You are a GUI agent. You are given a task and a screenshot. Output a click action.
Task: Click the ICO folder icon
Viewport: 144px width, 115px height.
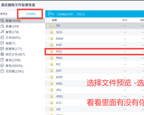(x=52, y=103)
